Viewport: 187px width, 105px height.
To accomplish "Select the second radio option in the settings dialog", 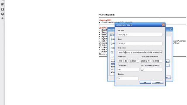I will 112,43.
